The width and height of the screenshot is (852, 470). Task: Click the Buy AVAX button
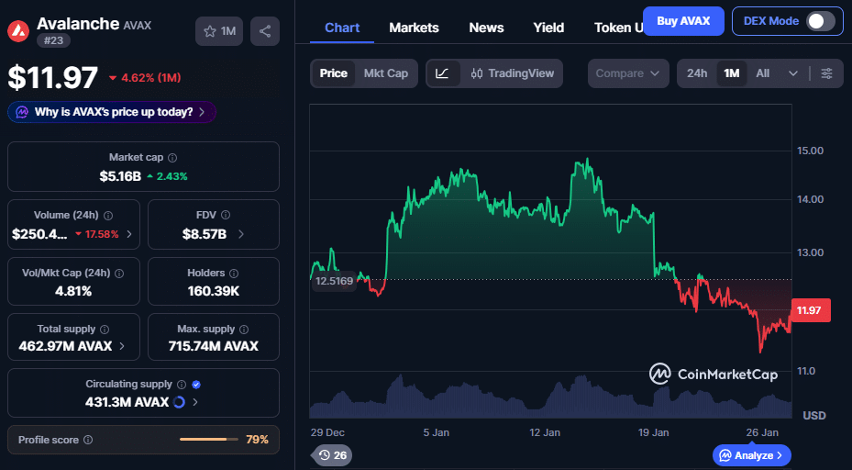click(683, 21)
